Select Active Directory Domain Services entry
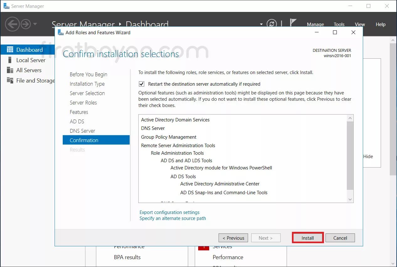Image resolution: width=397 pixels, height=267 pixels. tap(175, 120)
